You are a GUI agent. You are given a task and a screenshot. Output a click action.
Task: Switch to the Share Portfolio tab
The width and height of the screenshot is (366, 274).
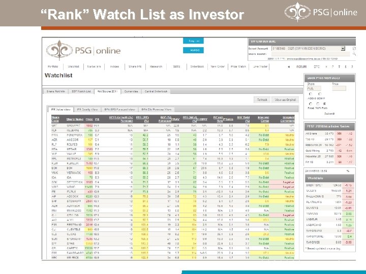tap(55, 91)
